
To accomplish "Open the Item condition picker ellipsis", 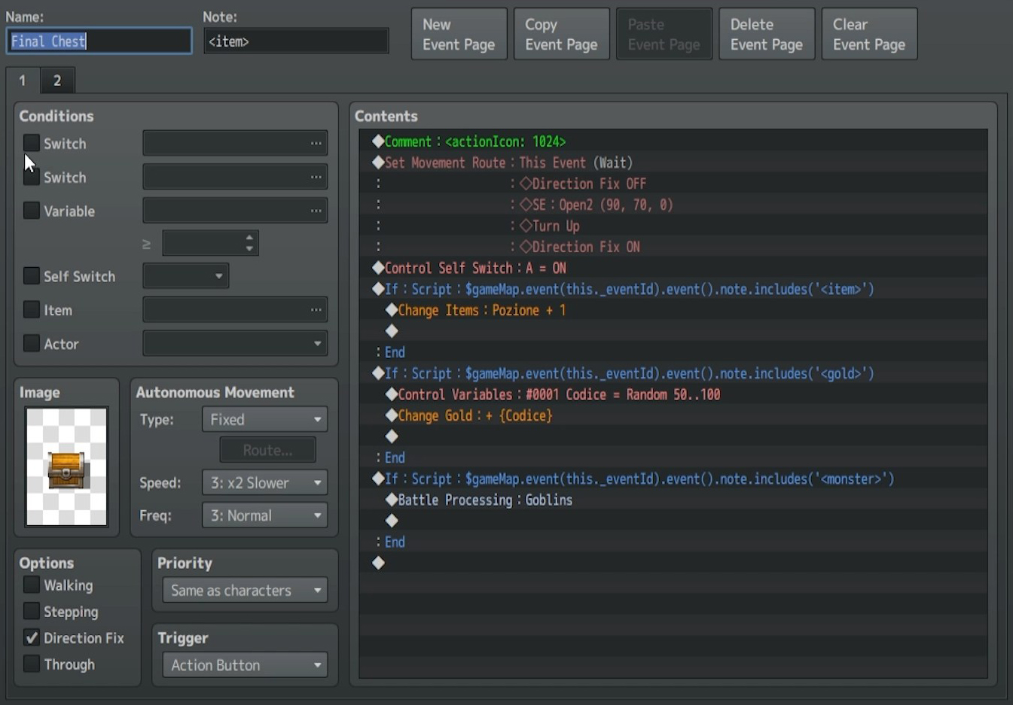I will coord(317,309).
